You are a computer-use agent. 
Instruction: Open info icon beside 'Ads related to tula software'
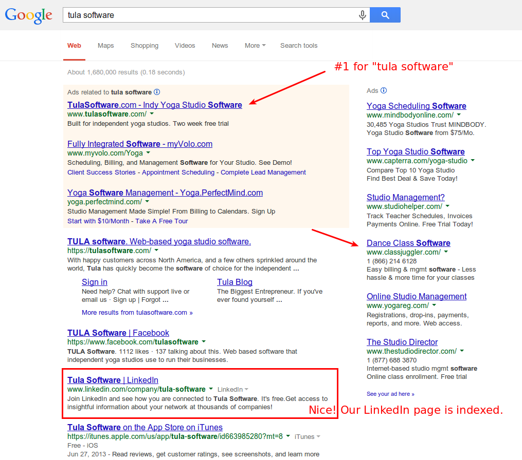tap(157, 92)
